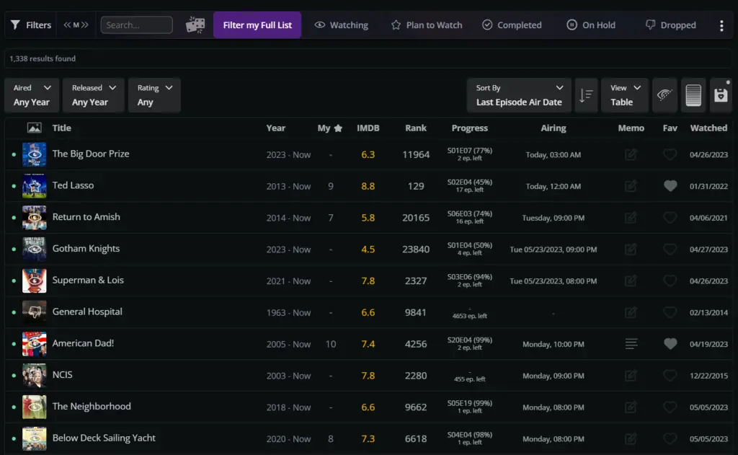Favorite General Hospital with heart
Image resolution: width=738 pixels, height=455 pixels.
coord(670,312)
